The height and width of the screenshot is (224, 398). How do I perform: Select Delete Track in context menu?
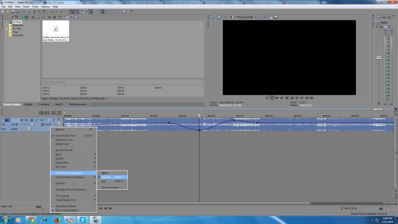pyautogui.click(x=73, y=144)
